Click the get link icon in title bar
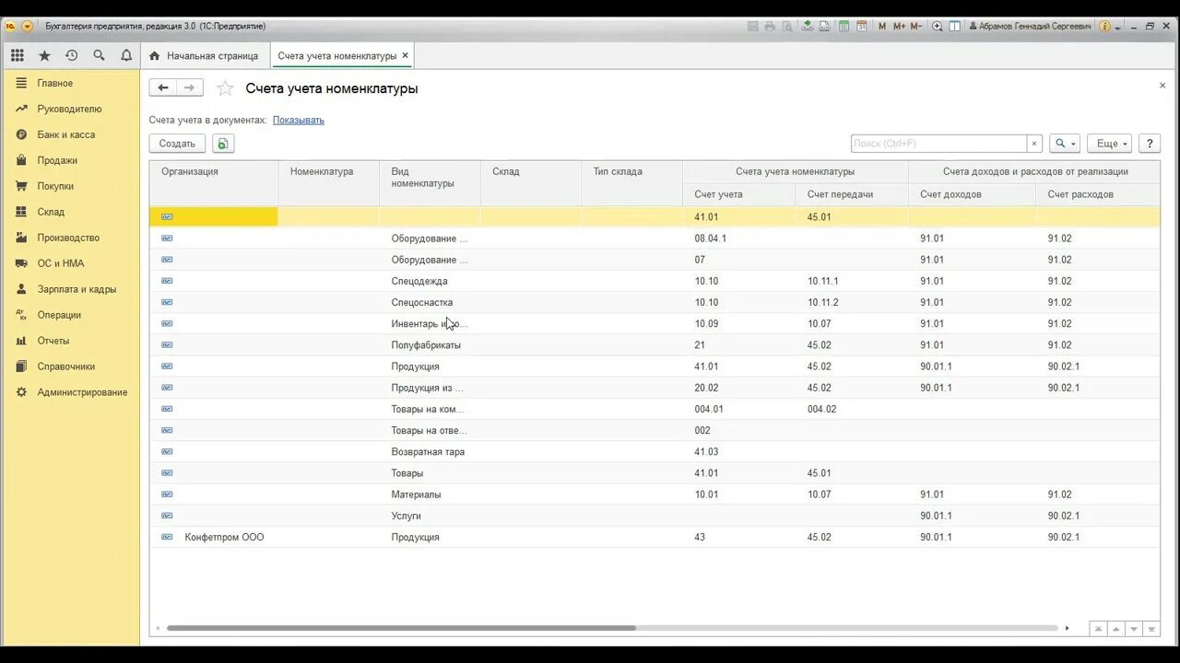The width and height of the screenshot is (1180, 663). [x=808, y=27]
